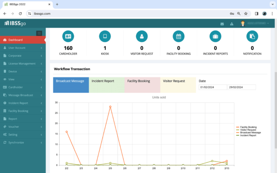Viewport: 277px width, 173px height.
Task: Click the Facility Booking calendar icon
Action: [x=179, y=36]
